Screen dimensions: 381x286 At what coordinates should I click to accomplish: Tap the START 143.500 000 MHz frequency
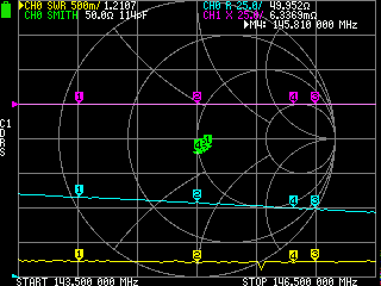click(x=77, y=281)
